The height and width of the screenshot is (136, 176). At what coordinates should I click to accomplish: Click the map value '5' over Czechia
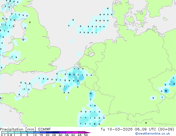pyautogui.click(x=166, y=91)
